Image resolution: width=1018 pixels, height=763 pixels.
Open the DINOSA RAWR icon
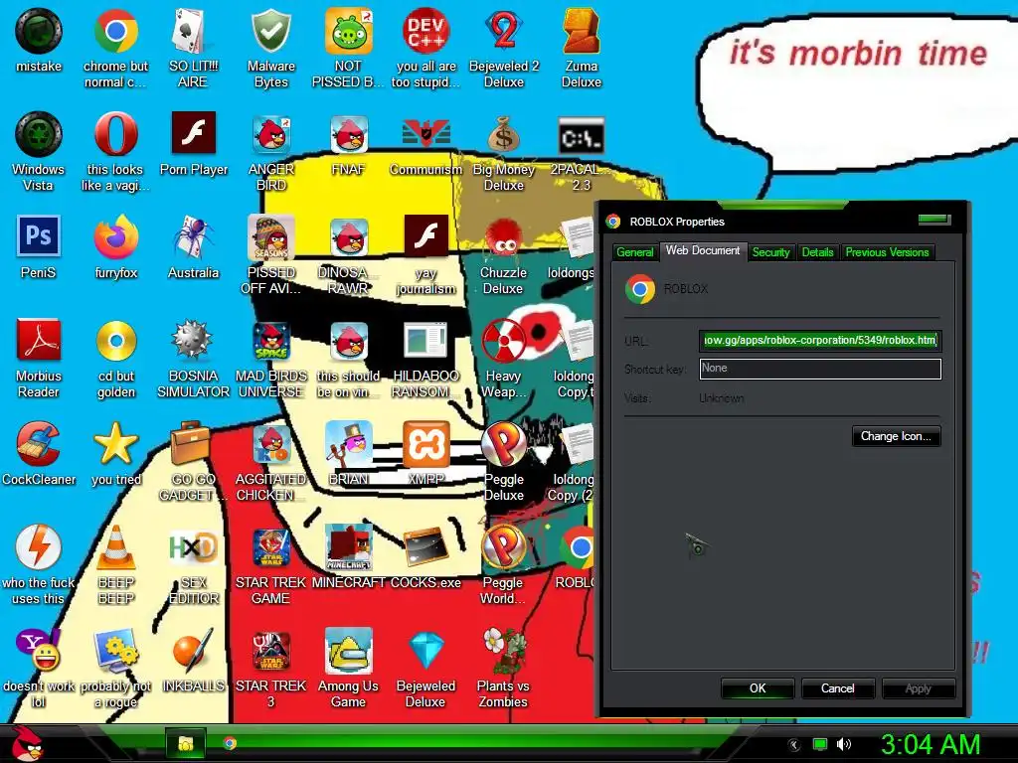(x=349, y=236)
